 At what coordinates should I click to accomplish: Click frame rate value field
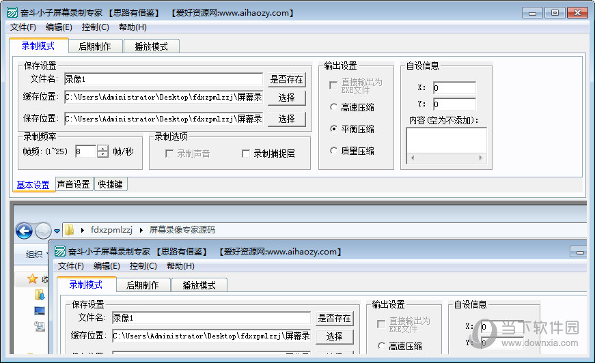86,151
